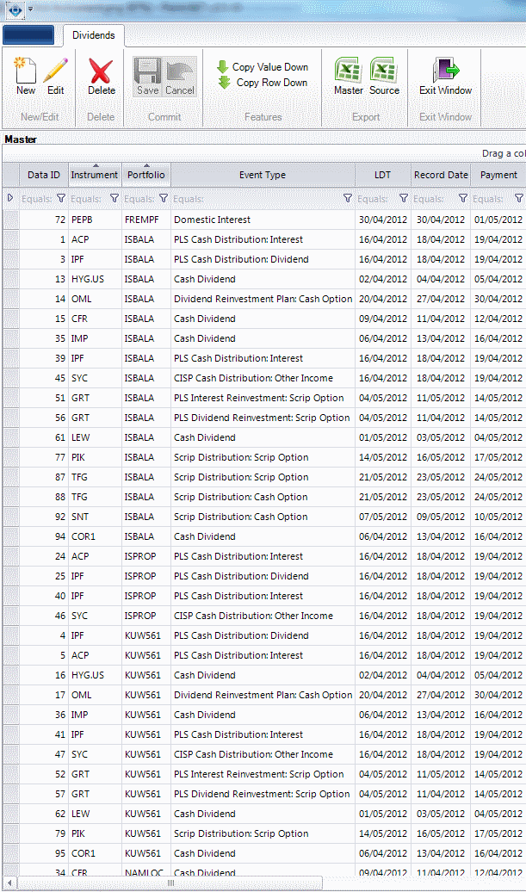Sort by the Payment column header
526x892 pixels.
498,175
